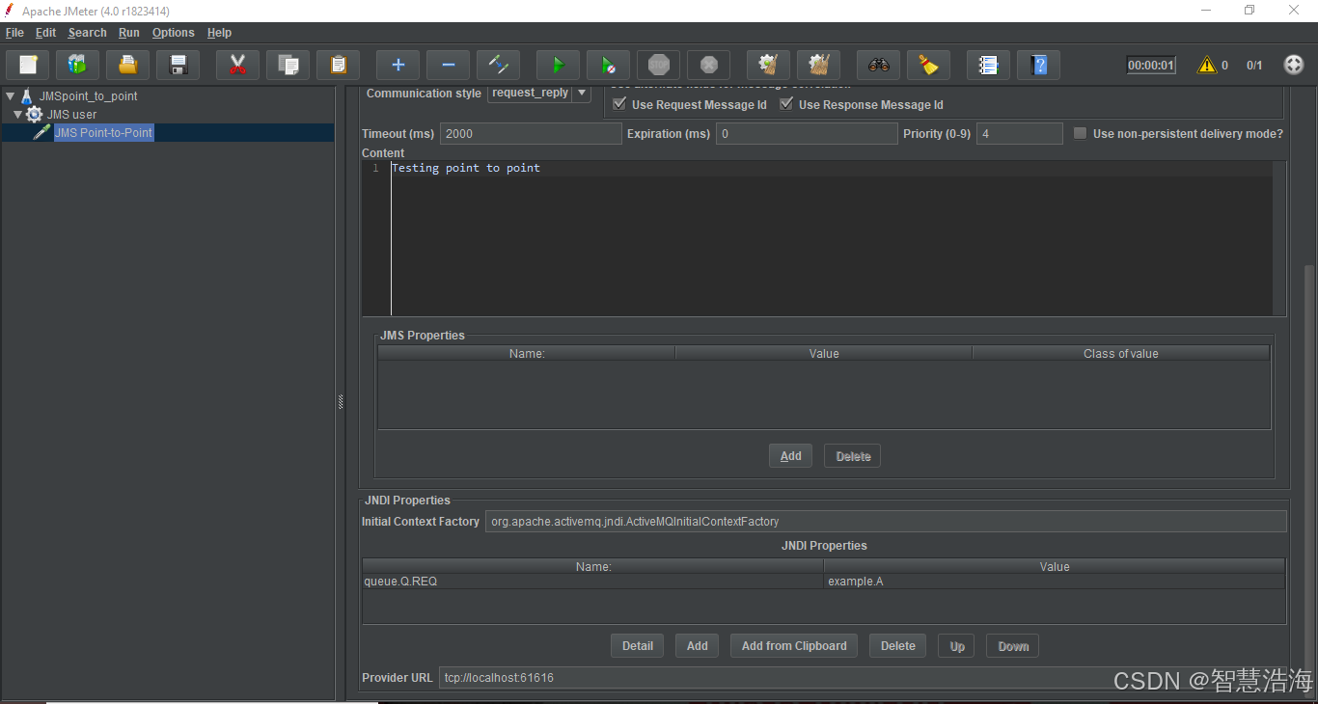Open the Communication style request_reply dropdown
Image resolution: width=1318 pixels, height=704 pixels.
coord(581,93)
